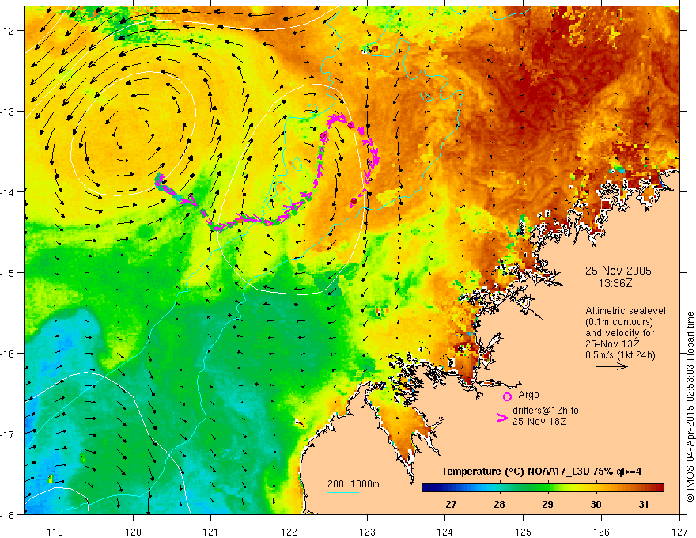The image size is (696, 538).
Task: Click the cyan bathymetry legend line
Action: 343,492
